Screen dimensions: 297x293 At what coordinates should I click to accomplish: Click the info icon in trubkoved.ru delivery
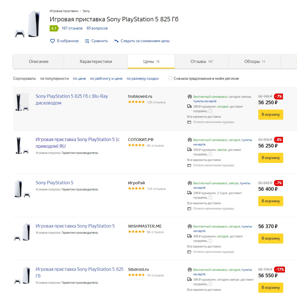210,111
